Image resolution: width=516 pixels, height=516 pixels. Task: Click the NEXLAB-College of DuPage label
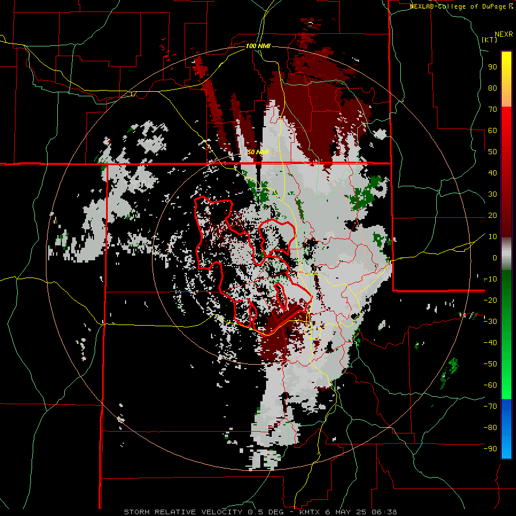(461, 6)
